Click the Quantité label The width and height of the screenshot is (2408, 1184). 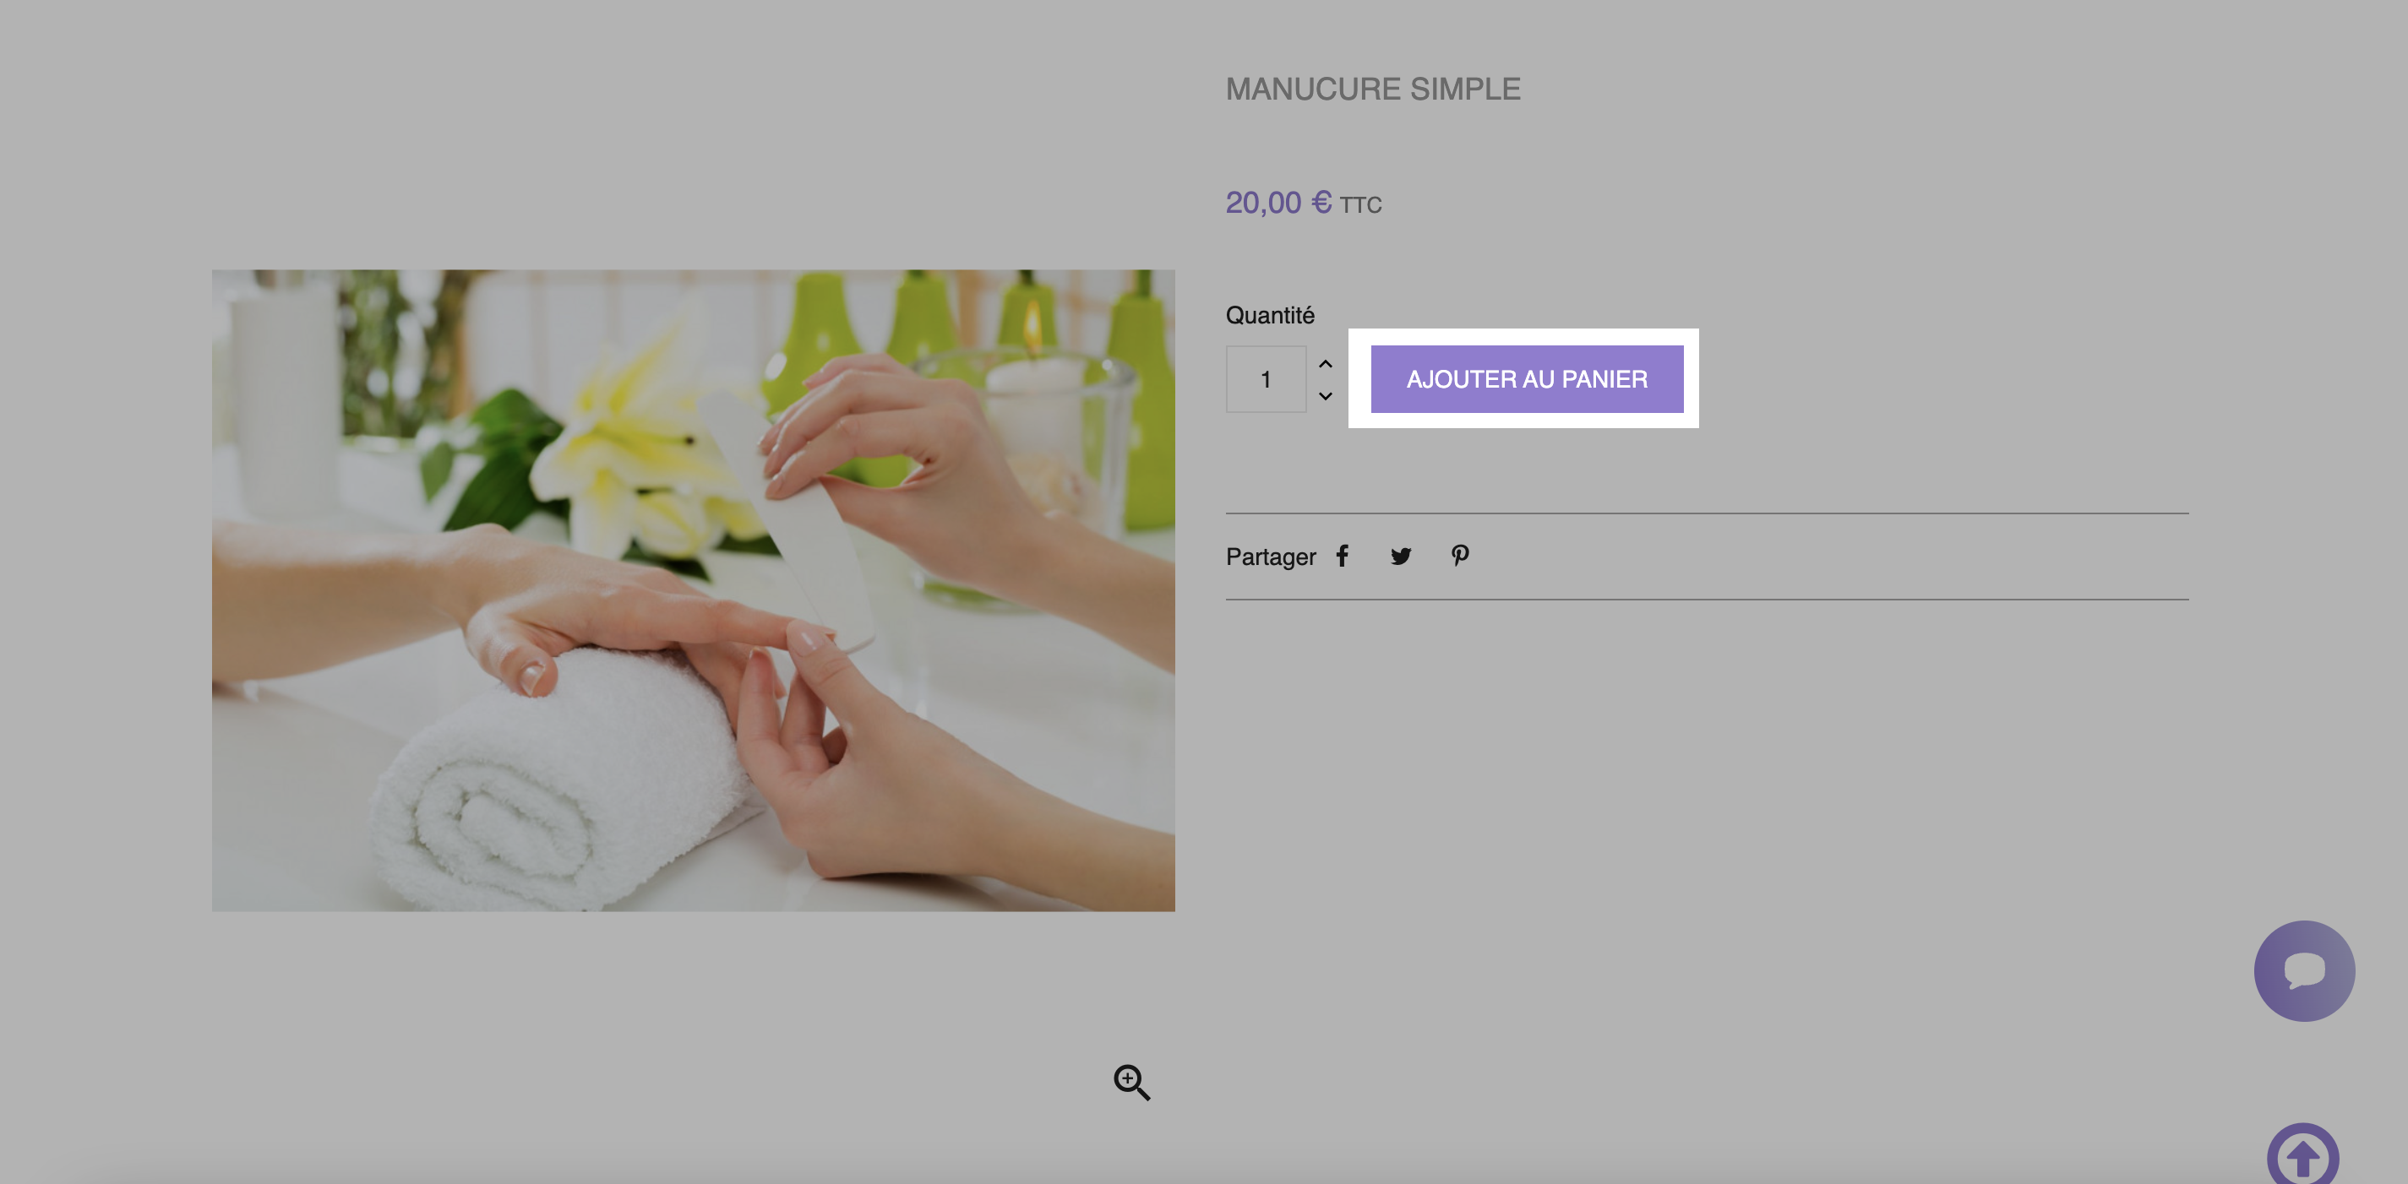pyautogui.click(x=1269, y=315)
